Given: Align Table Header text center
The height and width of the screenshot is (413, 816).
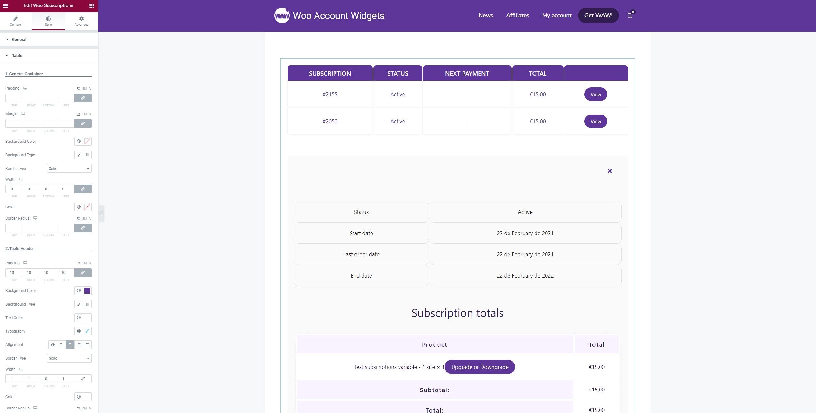Looking at the screenshot, I should (70, 344).
